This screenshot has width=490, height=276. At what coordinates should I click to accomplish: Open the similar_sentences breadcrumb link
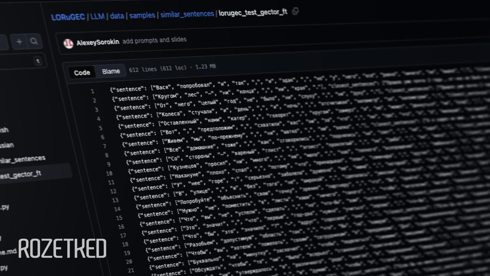187,14
